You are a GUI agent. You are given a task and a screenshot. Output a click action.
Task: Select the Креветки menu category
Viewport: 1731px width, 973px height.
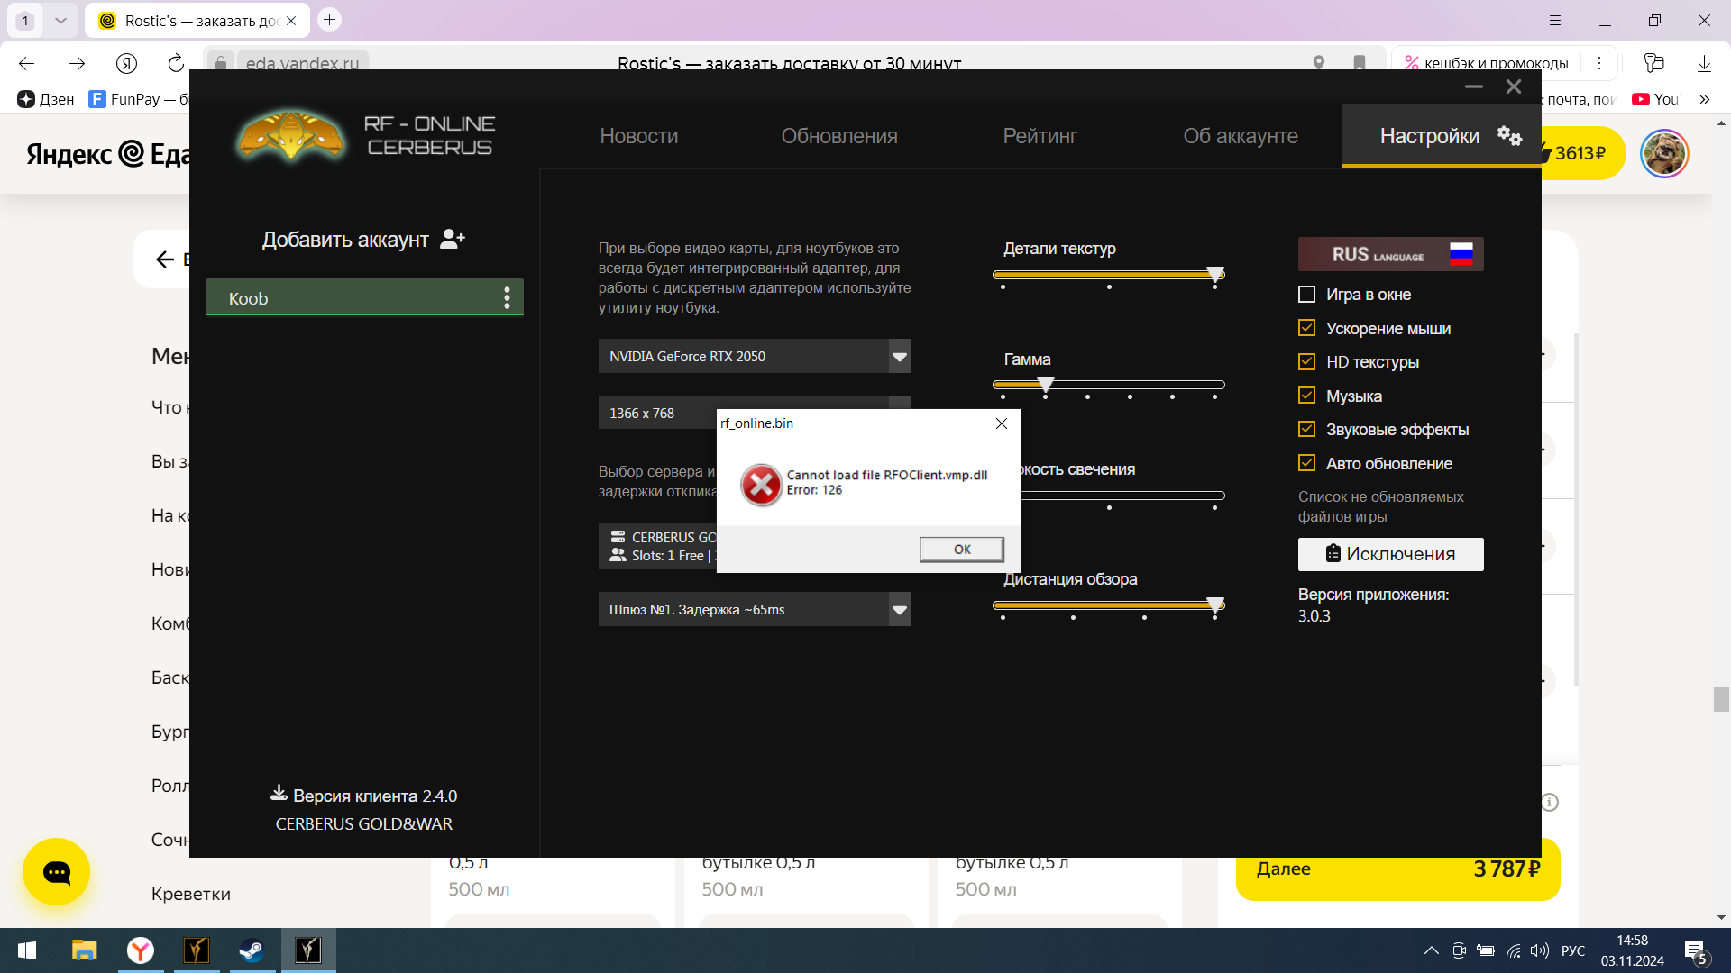coord(191,894)
